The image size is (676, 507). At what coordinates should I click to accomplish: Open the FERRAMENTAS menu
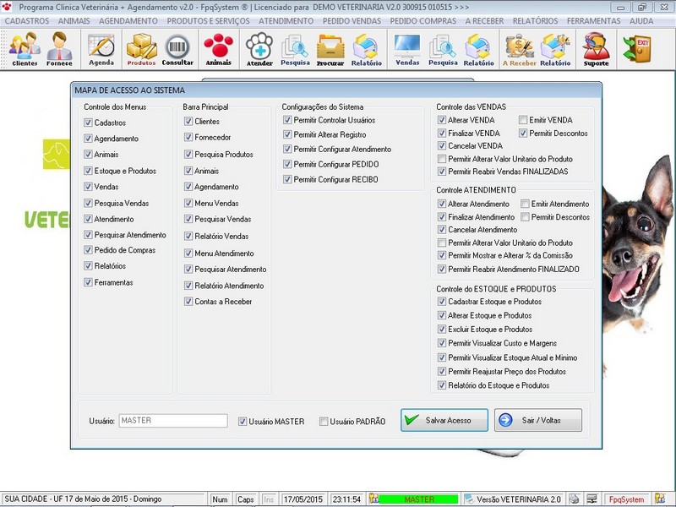click(x=594, y=20)
